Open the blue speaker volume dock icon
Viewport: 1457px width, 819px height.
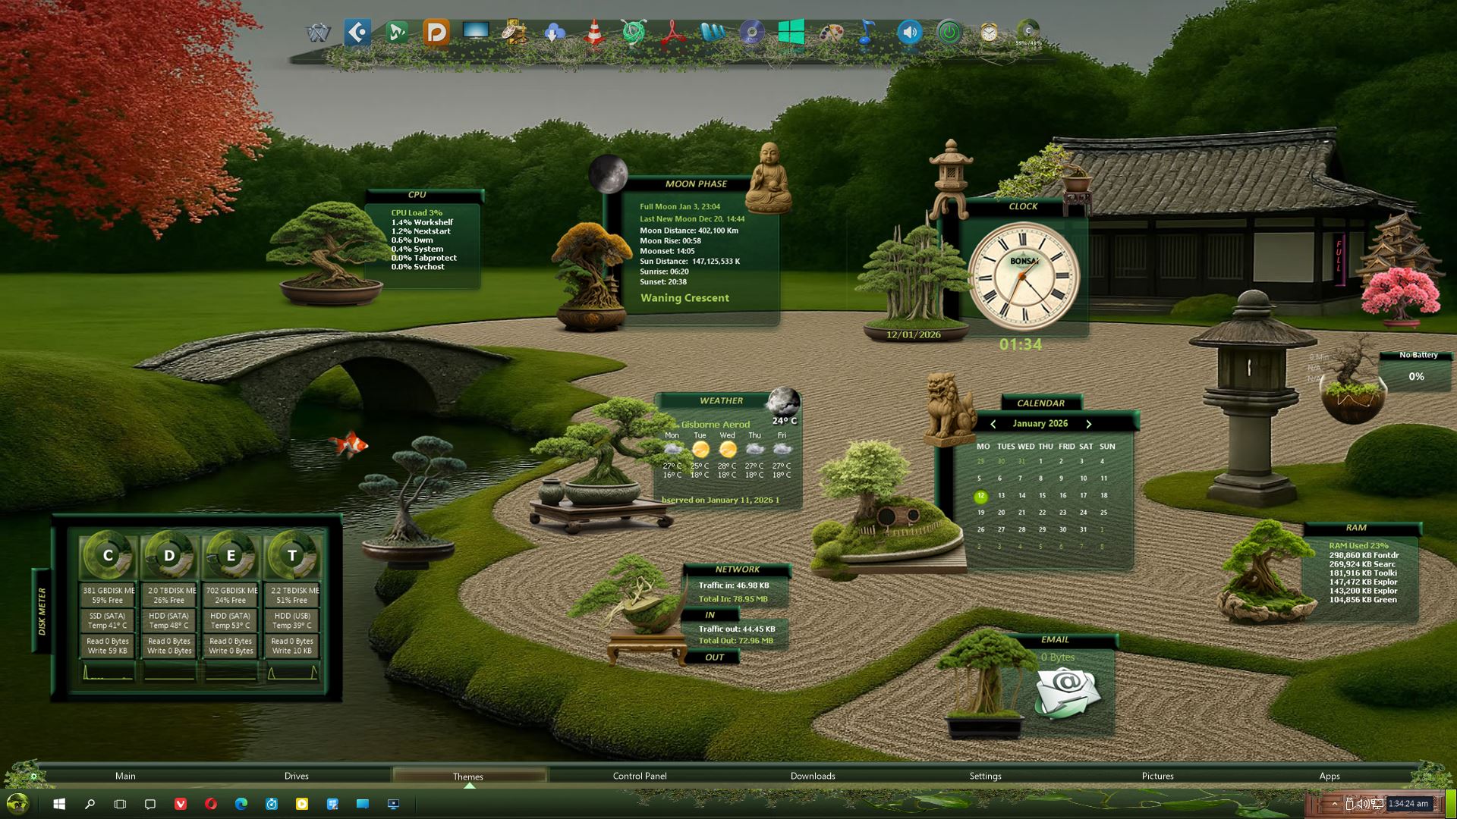(x=909, y=33)
